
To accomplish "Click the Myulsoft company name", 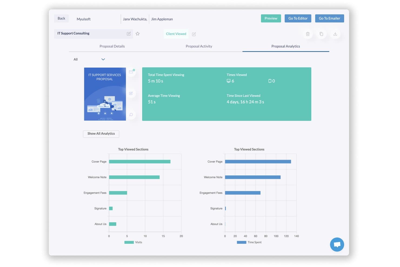I will coord(84,19).
